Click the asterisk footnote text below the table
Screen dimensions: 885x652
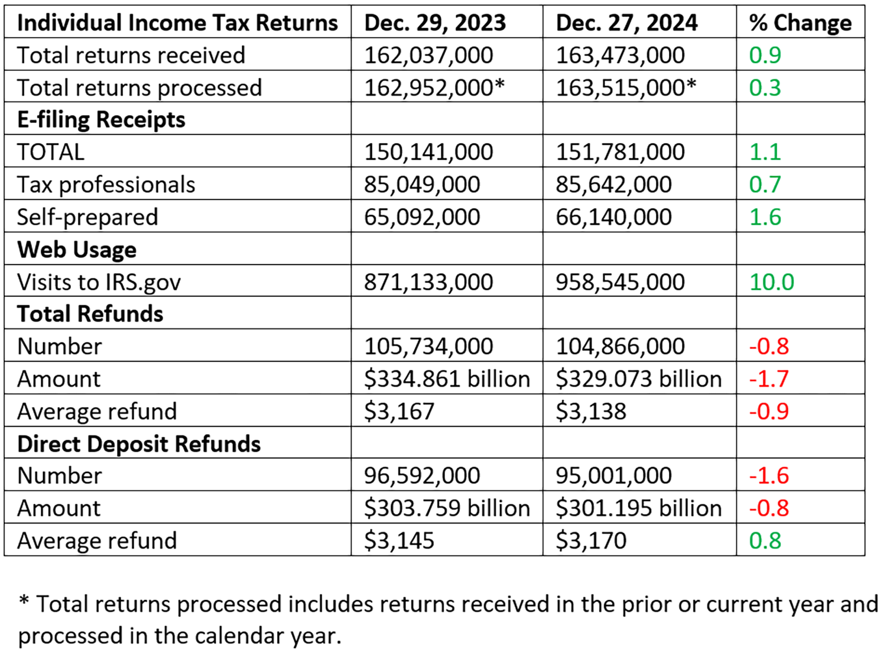(x=447, y=619)
